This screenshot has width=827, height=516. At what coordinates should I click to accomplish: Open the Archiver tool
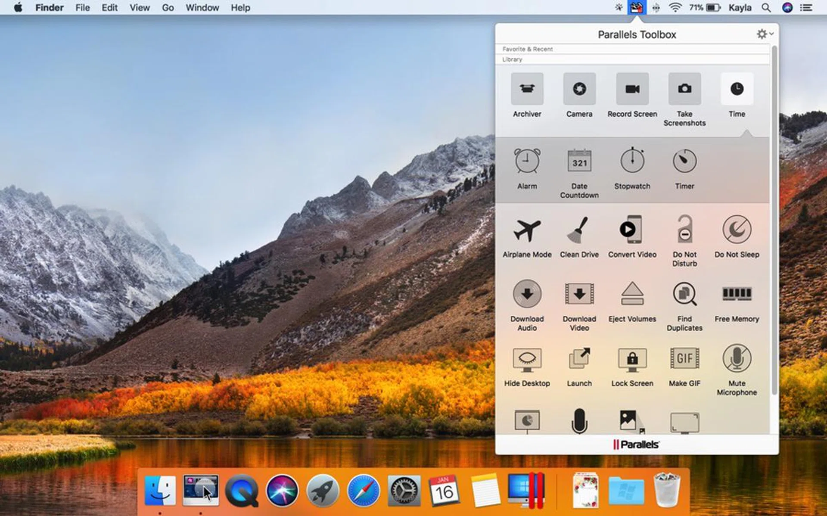(x=527, y=89)
